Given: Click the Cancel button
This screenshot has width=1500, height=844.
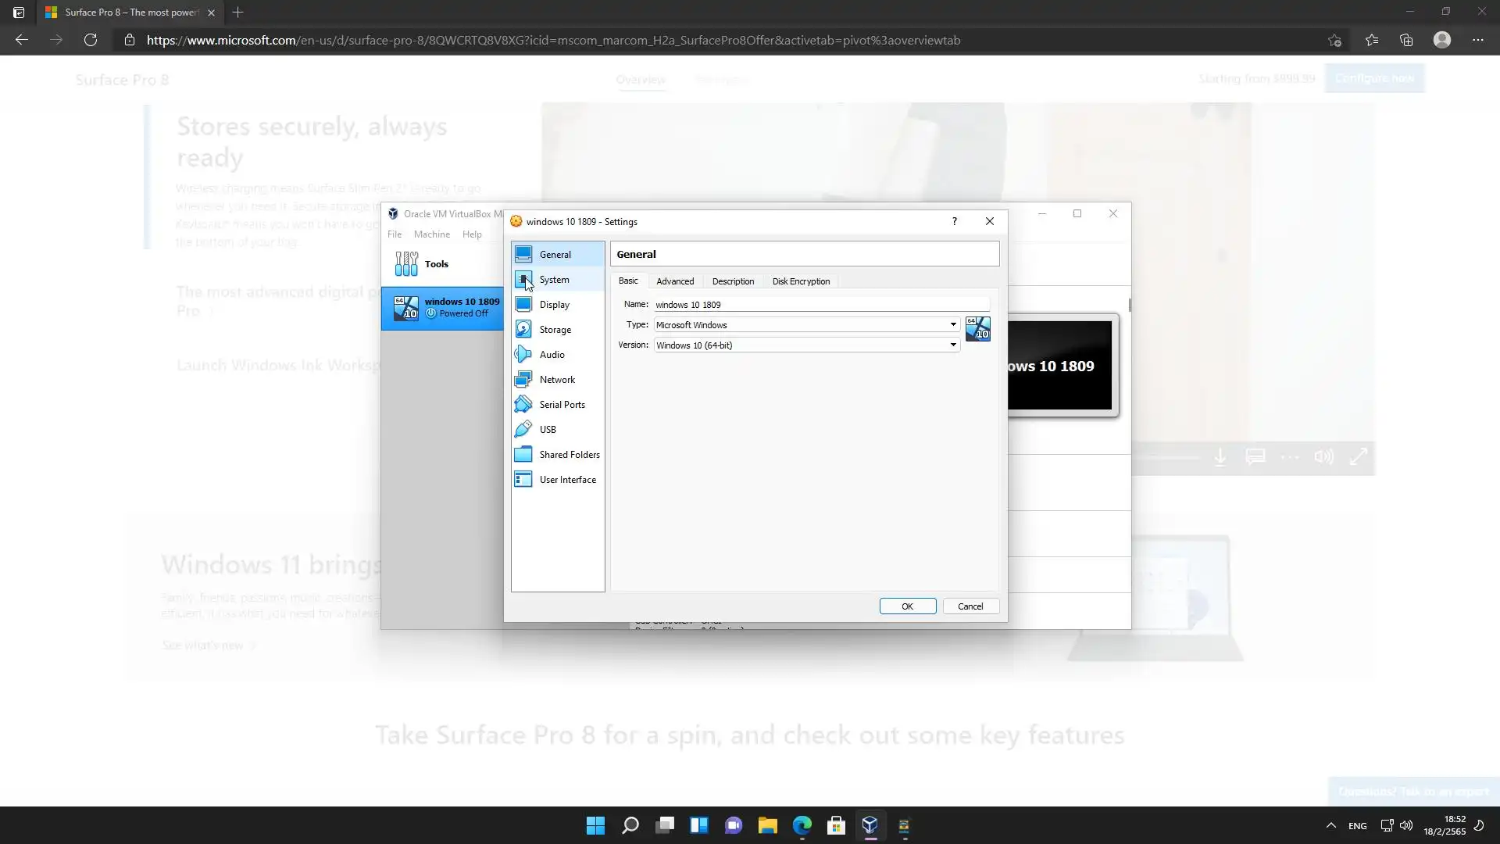Looking at the screenshot, I should [970, 606].
